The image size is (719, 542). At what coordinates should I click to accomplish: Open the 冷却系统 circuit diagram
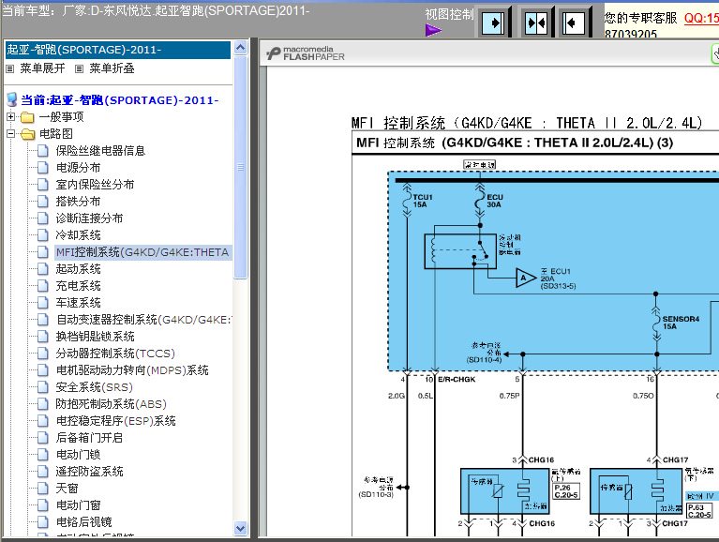[79, 234]
